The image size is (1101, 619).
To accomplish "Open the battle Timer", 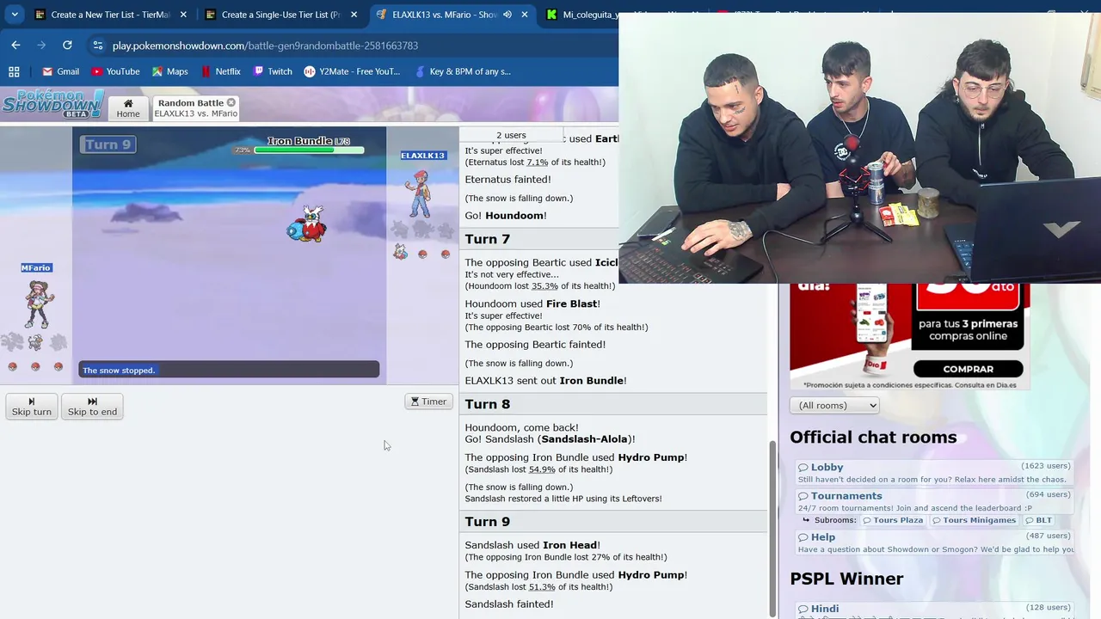I will tap(428, 401).
